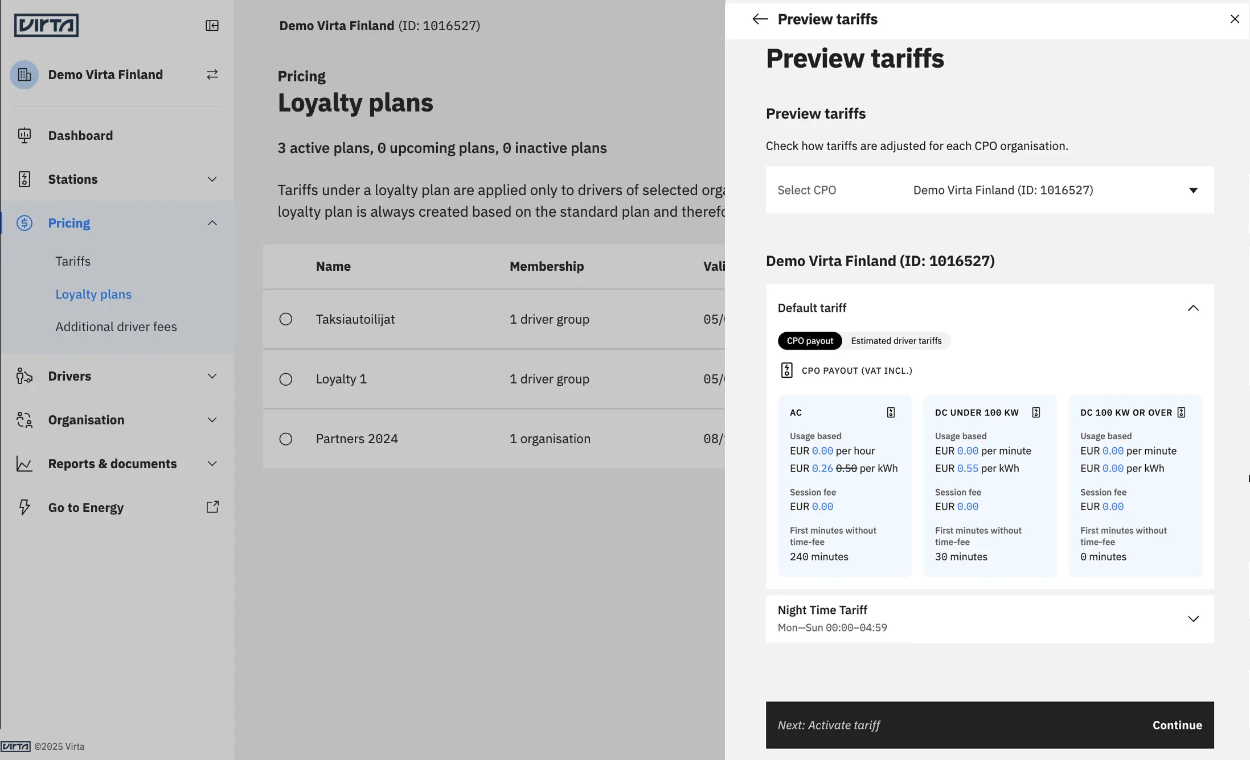
Task: Open Additional driver fees link
Action: 116,327
